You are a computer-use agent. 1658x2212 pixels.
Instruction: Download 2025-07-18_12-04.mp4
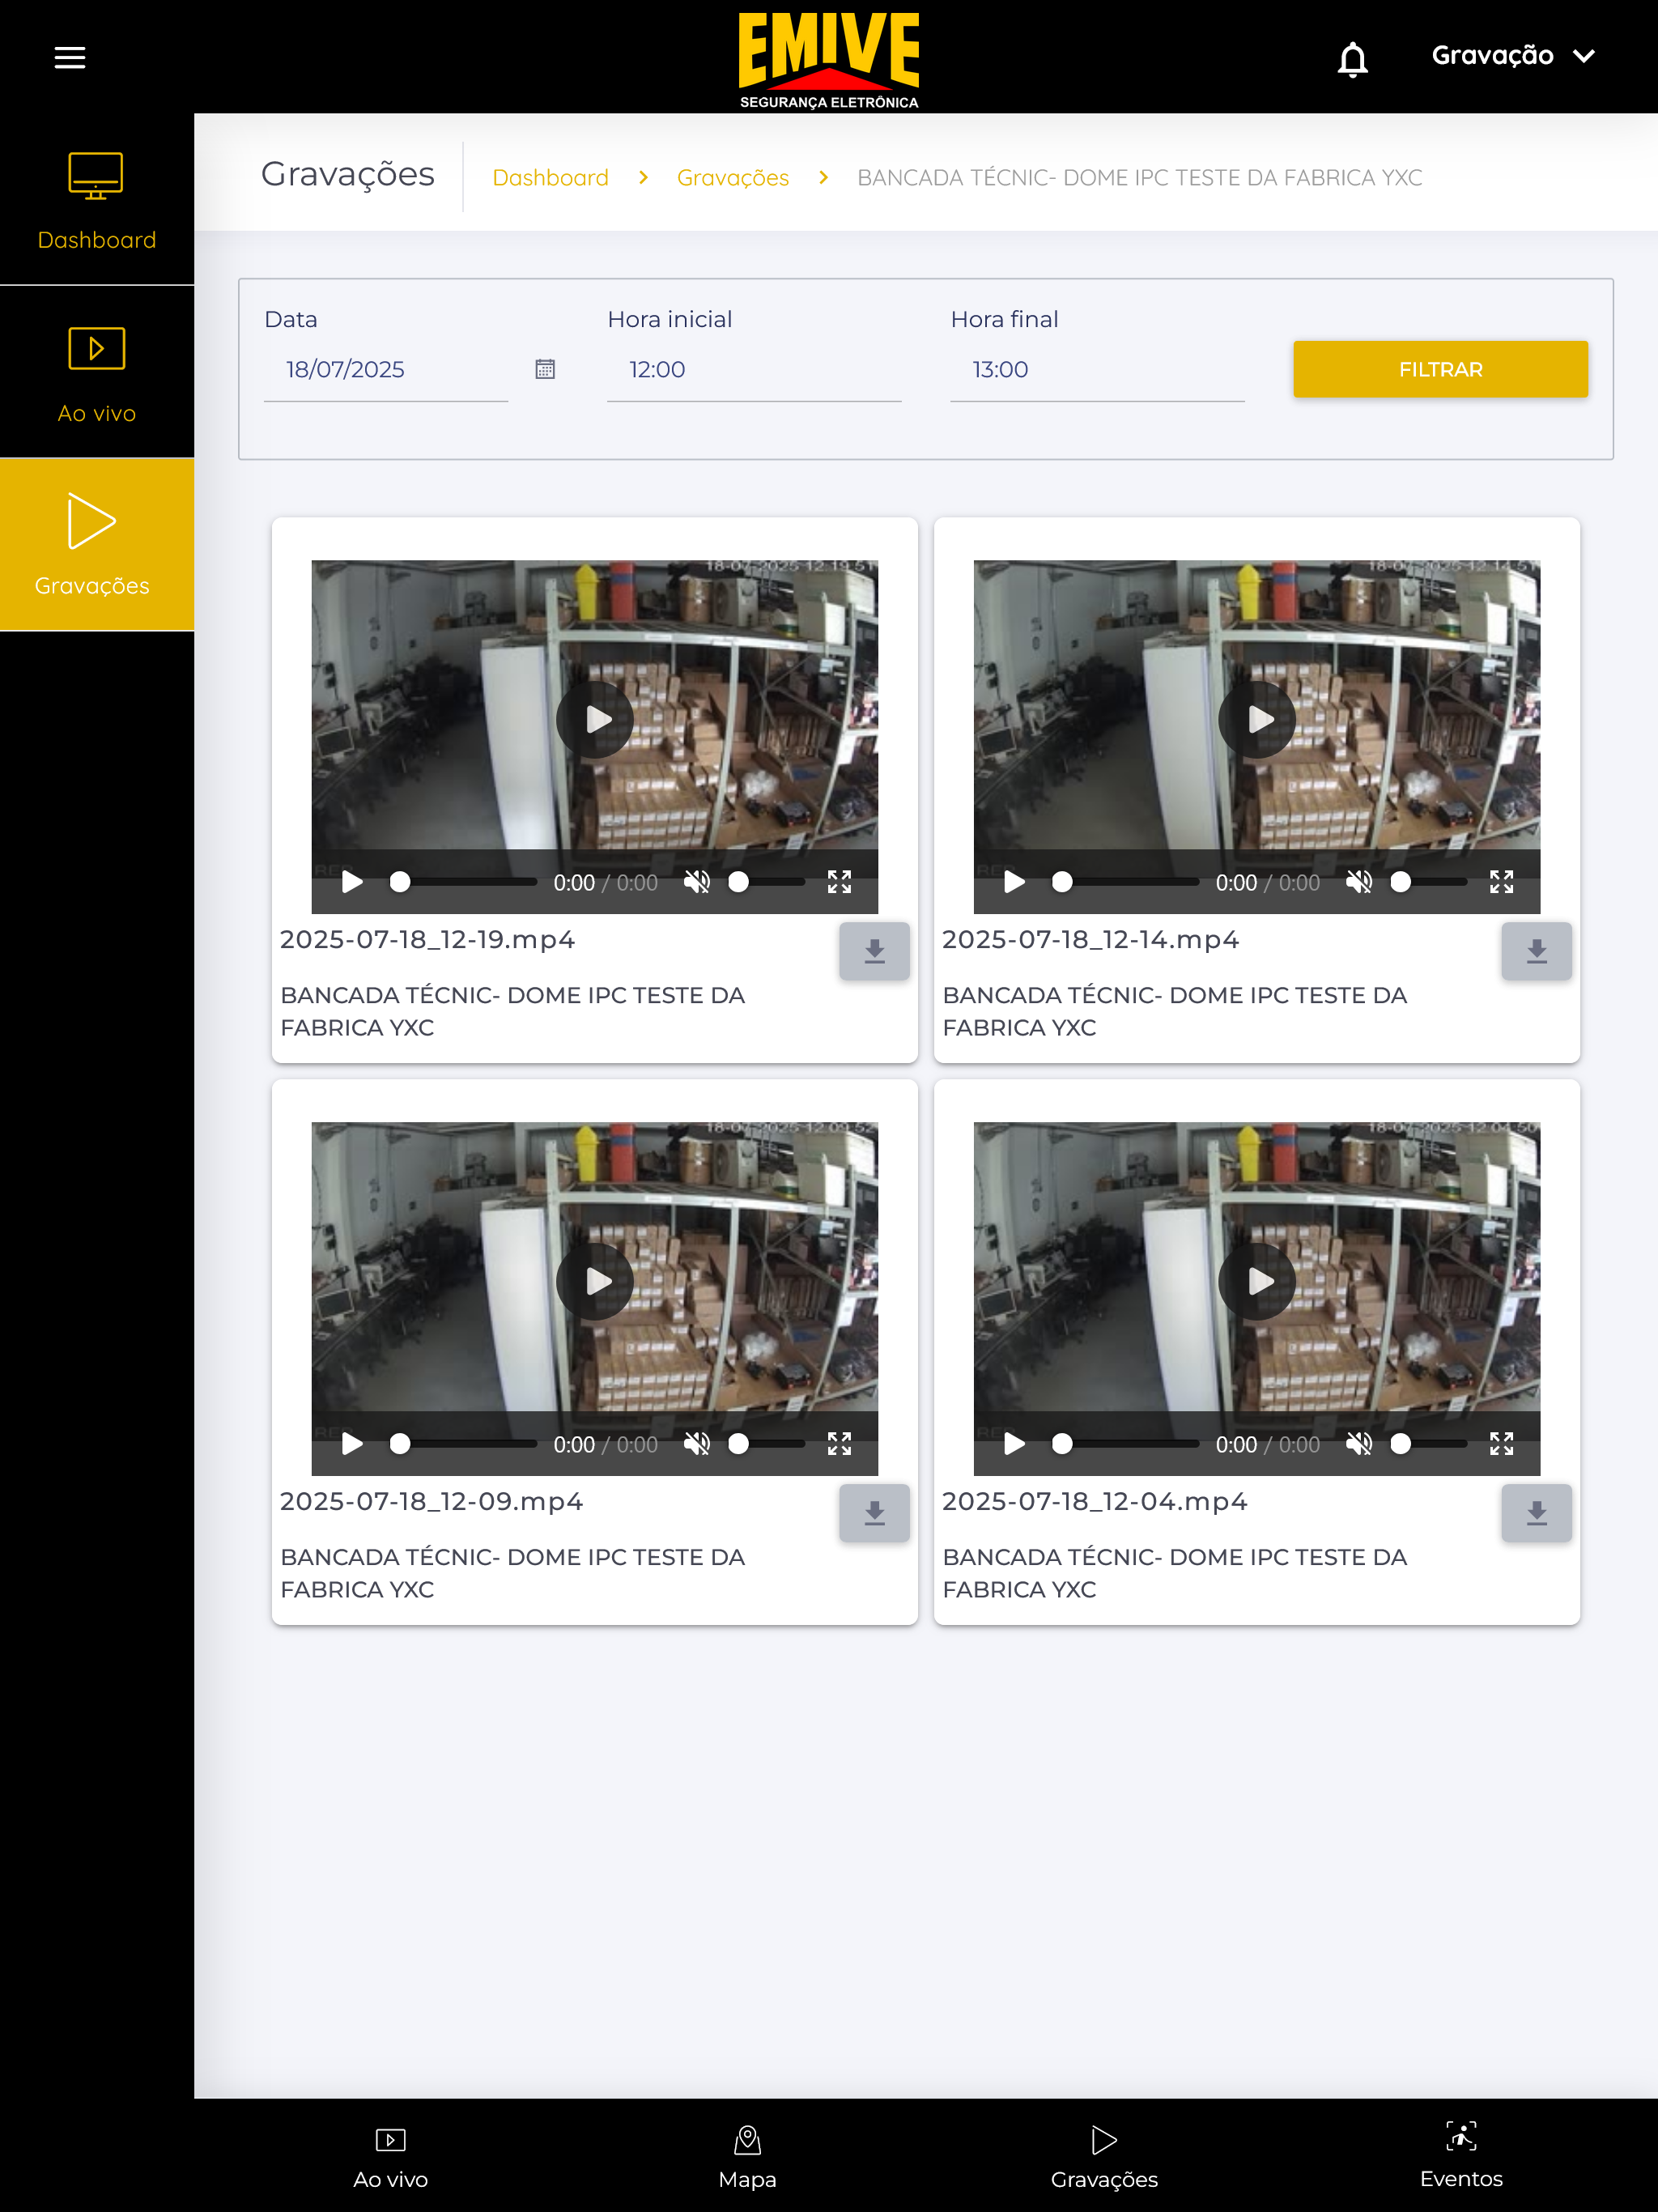click(x=1536, y=1513)
